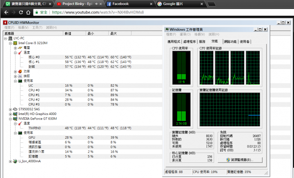Collapse the NVIDIA GeForce GT 630M node

11,119
